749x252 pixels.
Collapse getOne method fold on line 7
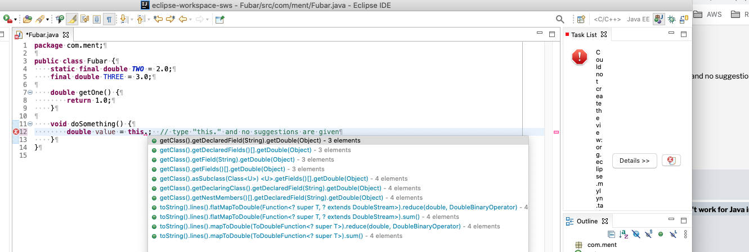pyautogui.click(x=29, y=92)
